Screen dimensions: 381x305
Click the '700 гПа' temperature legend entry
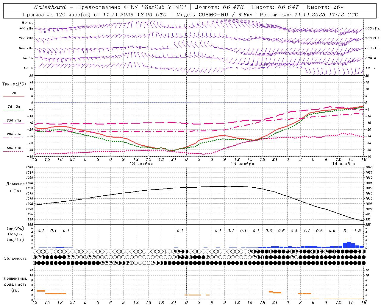point(14,134)
